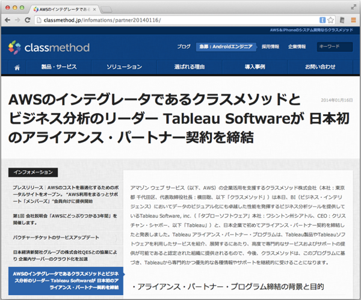Click the AWS&iPhoneのシステム開発ならクラスメソッド tagline
The width and height of the screenshot is (361, 300).
(311, 30)
